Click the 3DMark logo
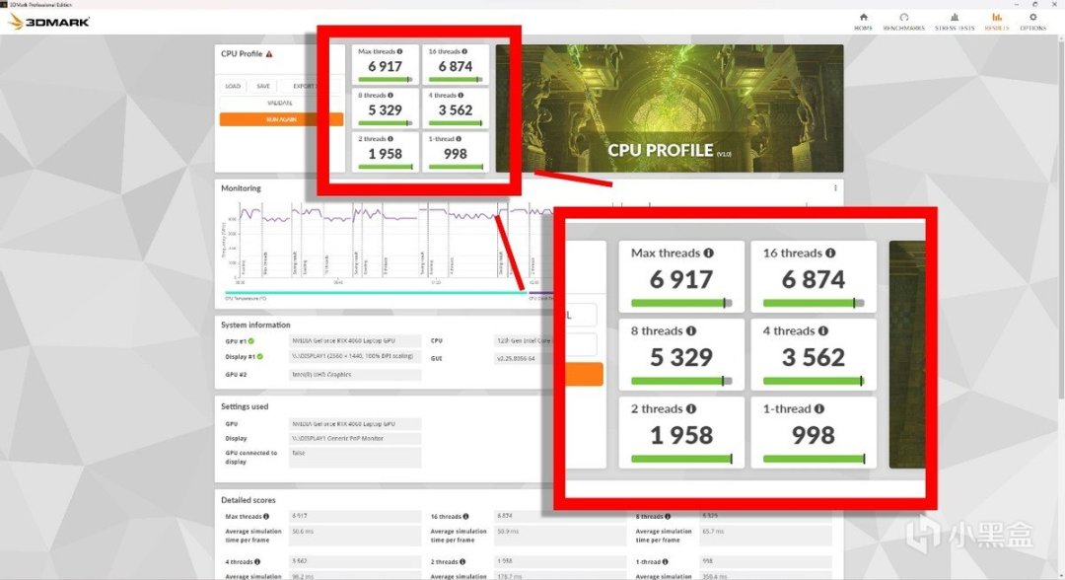This screenshot has height=580, width=1065. pos(49,22)
